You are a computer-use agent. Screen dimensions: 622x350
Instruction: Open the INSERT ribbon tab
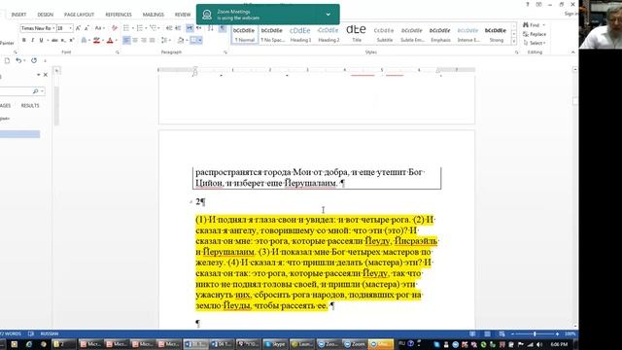click(x=18, y=15)
